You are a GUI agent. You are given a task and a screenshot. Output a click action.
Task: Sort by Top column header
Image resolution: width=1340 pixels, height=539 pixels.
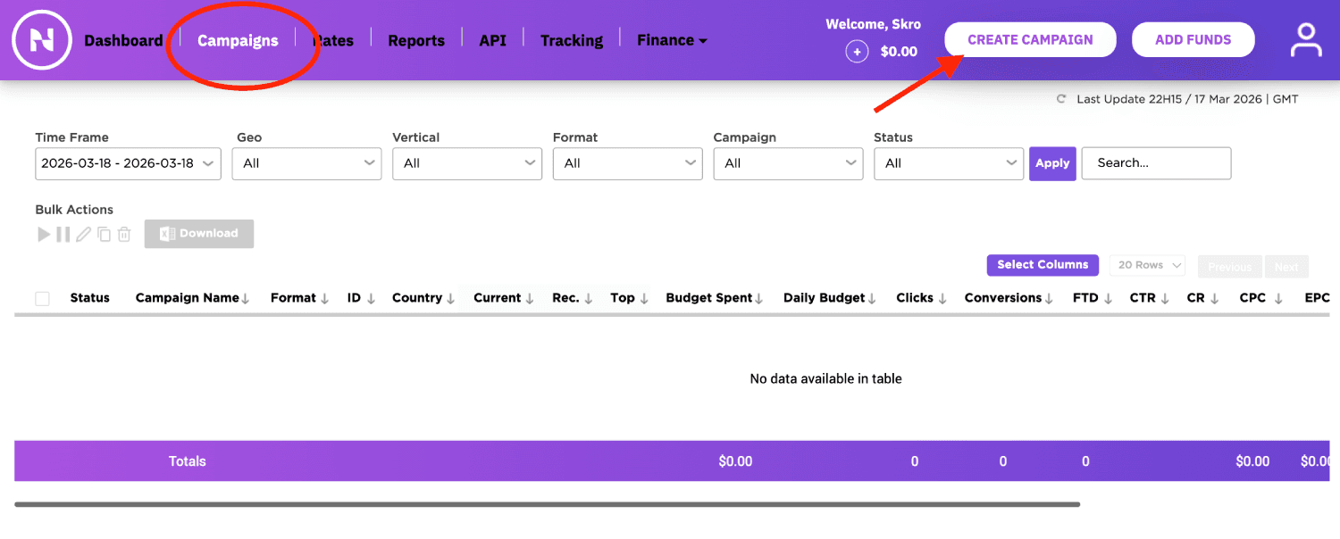click(630, 298)
